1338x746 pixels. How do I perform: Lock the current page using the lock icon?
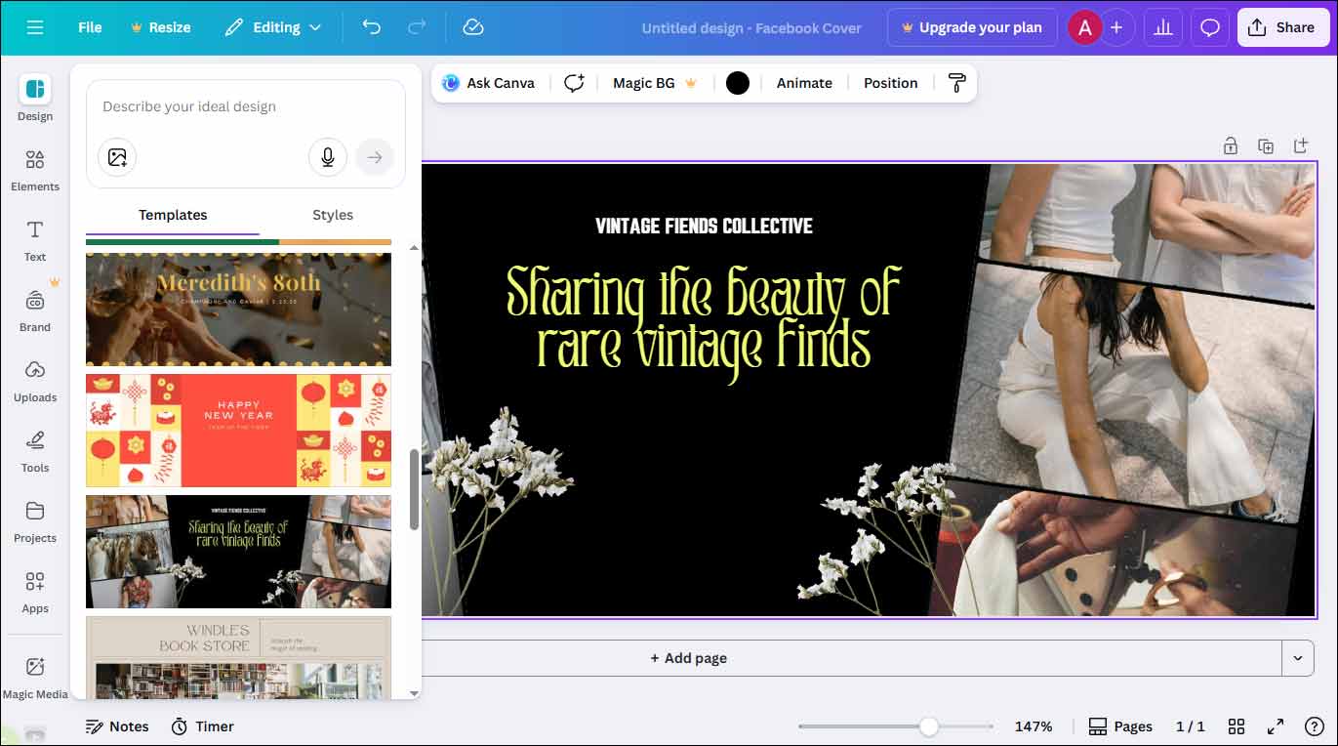[x=1231, y=145]
